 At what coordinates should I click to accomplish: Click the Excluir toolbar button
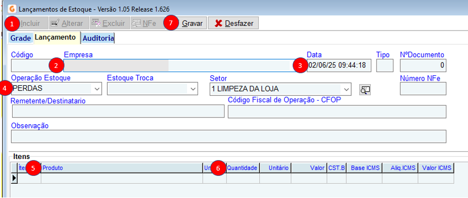[x=109, y=23]
